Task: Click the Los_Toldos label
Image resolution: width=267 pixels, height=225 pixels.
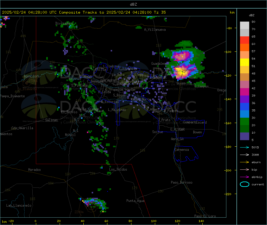Action: pos(118,169)
